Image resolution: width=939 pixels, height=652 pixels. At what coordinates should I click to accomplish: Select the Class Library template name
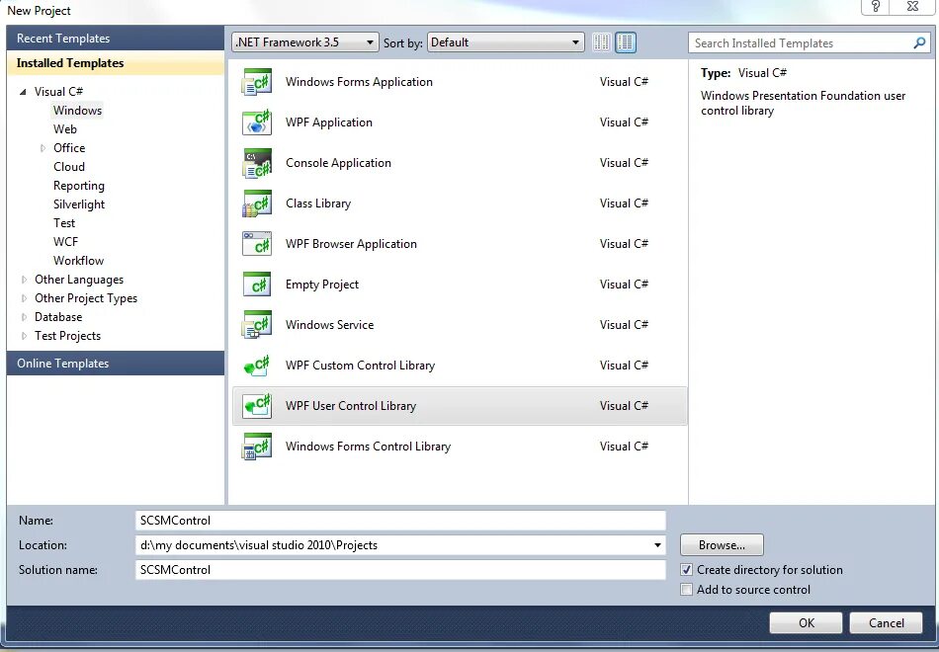pos(318,204)
